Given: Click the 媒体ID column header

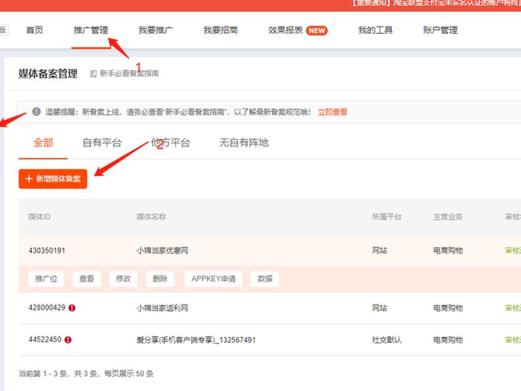Looking at the screenshot, I should (x=39, y=217).
